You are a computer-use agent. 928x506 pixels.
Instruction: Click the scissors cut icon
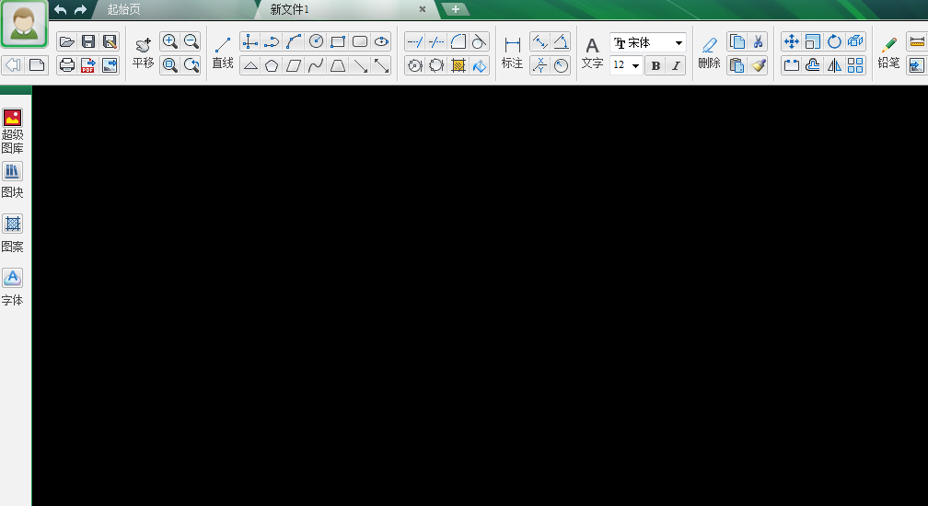tap(759, 41)
